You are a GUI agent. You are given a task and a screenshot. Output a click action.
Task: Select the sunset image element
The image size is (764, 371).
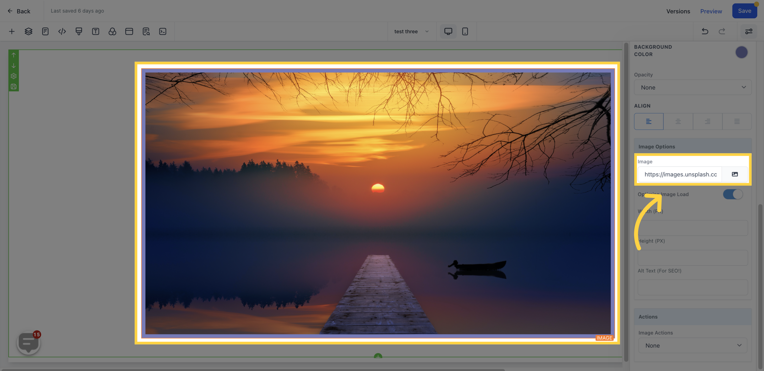[x=378, y=203]
